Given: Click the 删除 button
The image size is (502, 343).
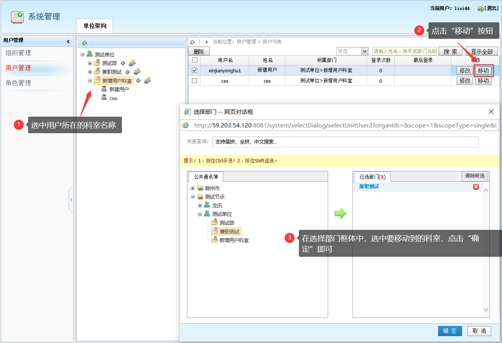Looking at the screenshot, I should click(x=199, y=52).
